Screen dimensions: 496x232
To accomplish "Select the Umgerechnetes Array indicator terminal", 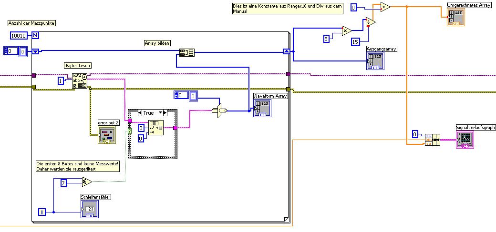I will click(455, 17).
